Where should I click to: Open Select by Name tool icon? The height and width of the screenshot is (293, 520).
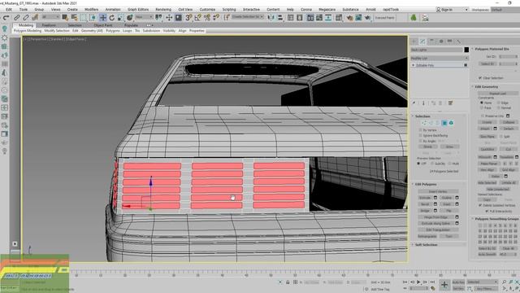[x=74, y=18]
